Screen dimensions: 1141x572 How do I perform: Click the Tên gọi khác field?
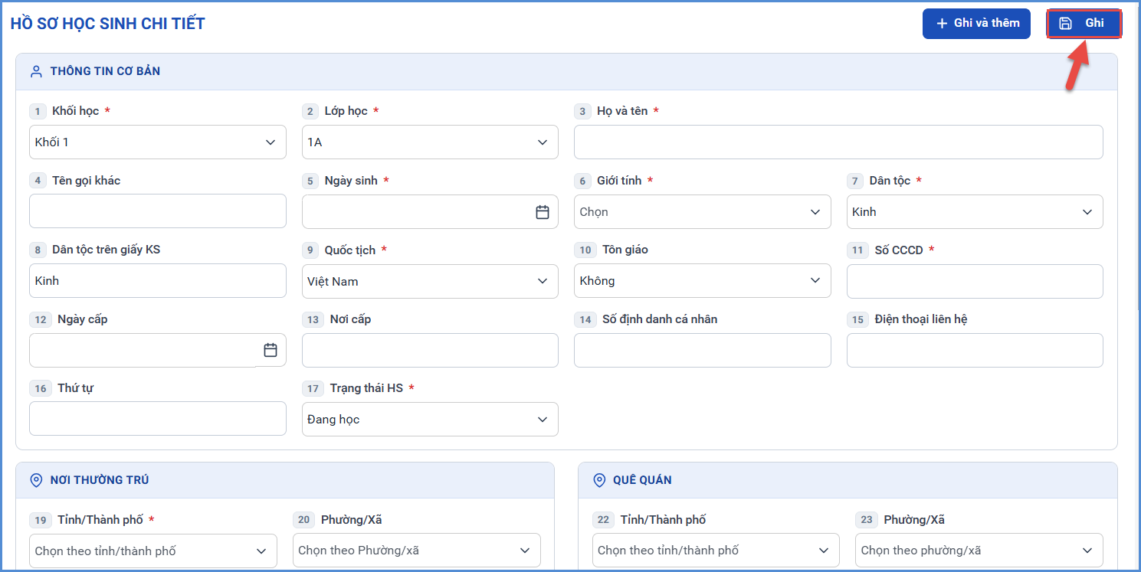tap(158, 211)
